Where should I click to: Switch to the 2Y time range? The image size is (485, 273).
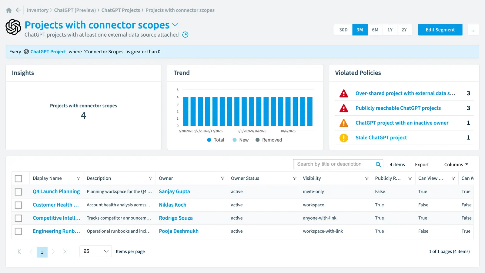tap(404, 30)
